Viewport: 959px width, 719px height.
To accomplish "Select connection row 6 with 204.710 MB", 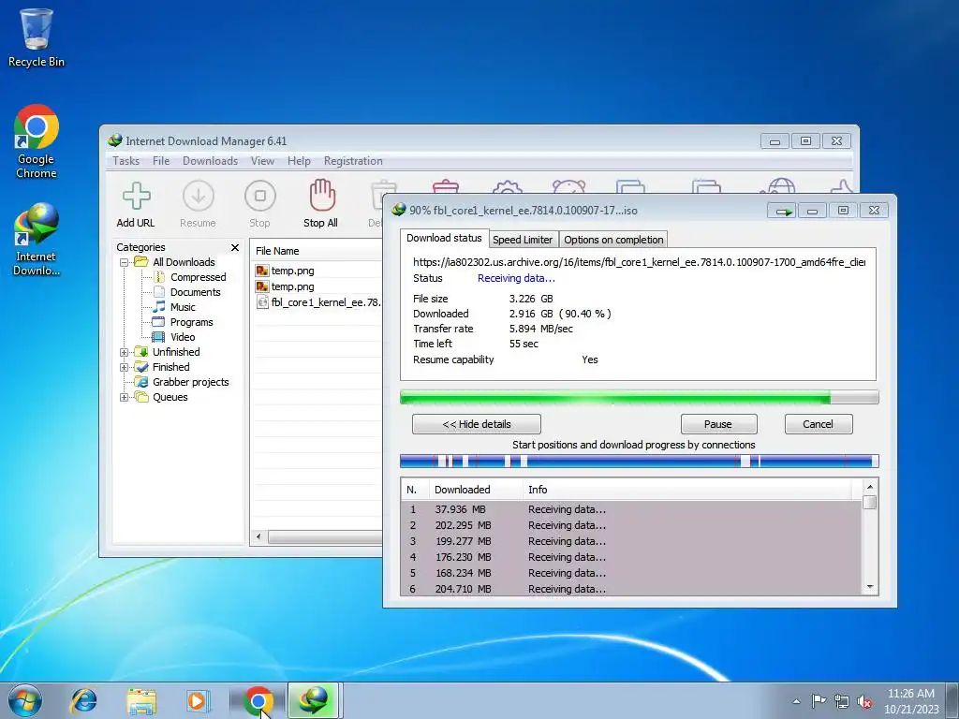I will pyautogui.click(x=631, y=589).
